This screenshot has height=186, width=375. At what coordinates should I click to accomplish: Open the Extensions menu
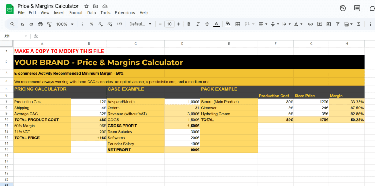[x=125, y=13]
